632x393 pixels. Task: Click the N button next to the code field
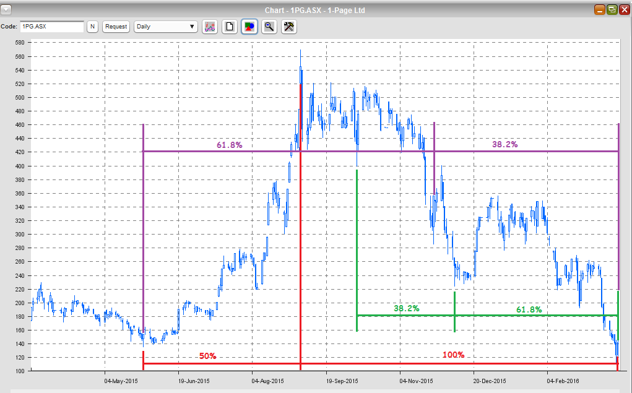(x=92, y=27)
